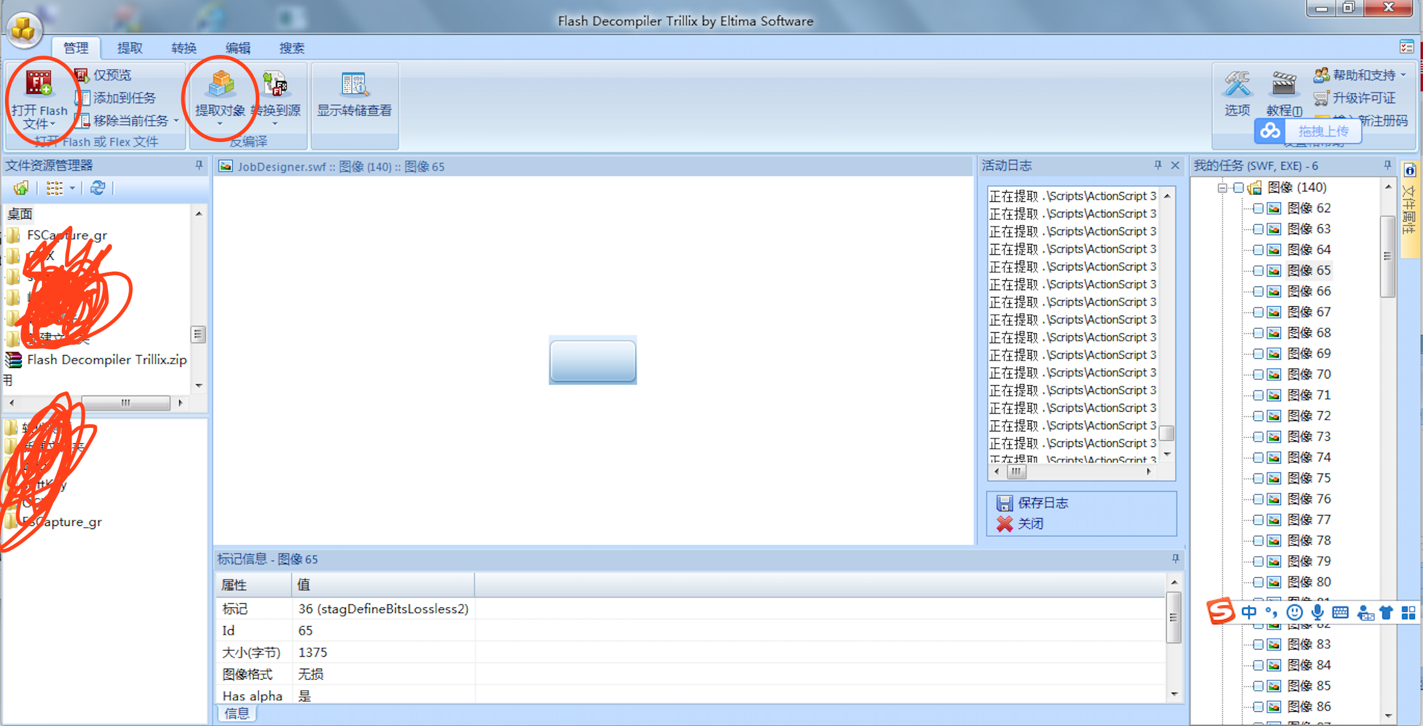Tick the checkbox beside 图像 70

(x=1258, y=374)
